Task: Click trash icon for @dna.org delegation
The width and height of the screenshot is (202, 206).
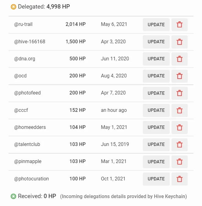Action: [179, 59]
